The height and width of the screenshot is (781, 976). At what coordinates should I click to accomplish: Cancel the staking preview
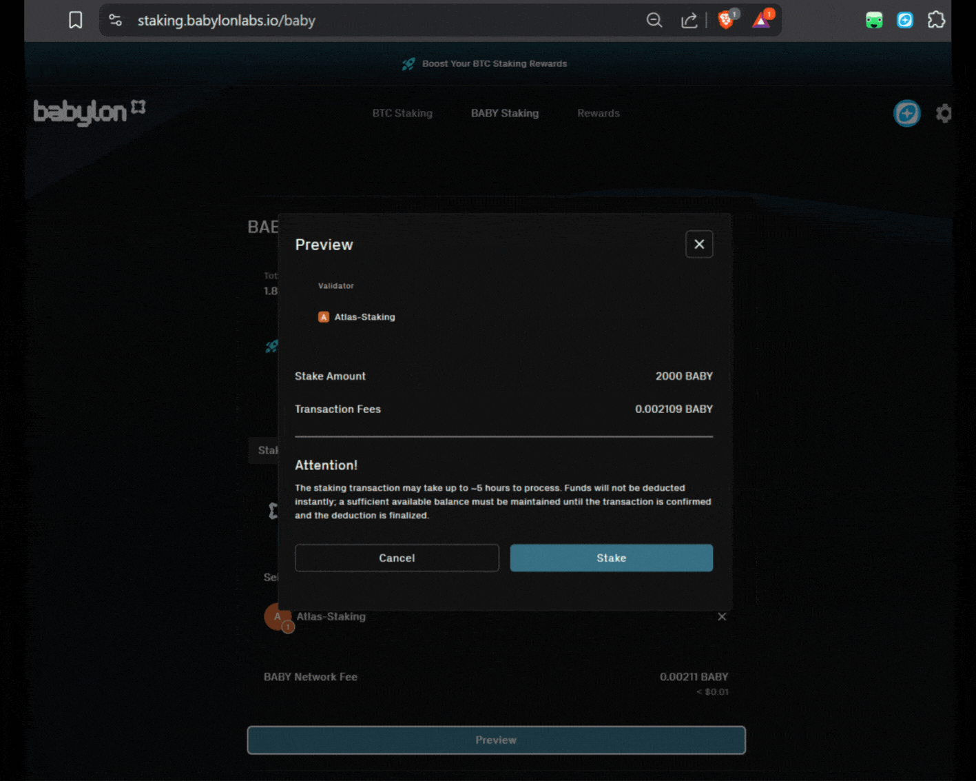point(397,558)
